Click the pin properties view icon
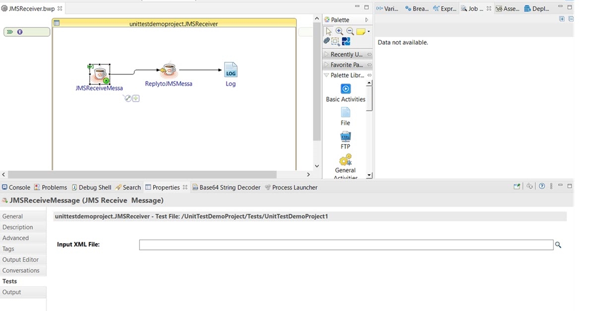This screenshot has height=311, width=613. pos(517,186)
